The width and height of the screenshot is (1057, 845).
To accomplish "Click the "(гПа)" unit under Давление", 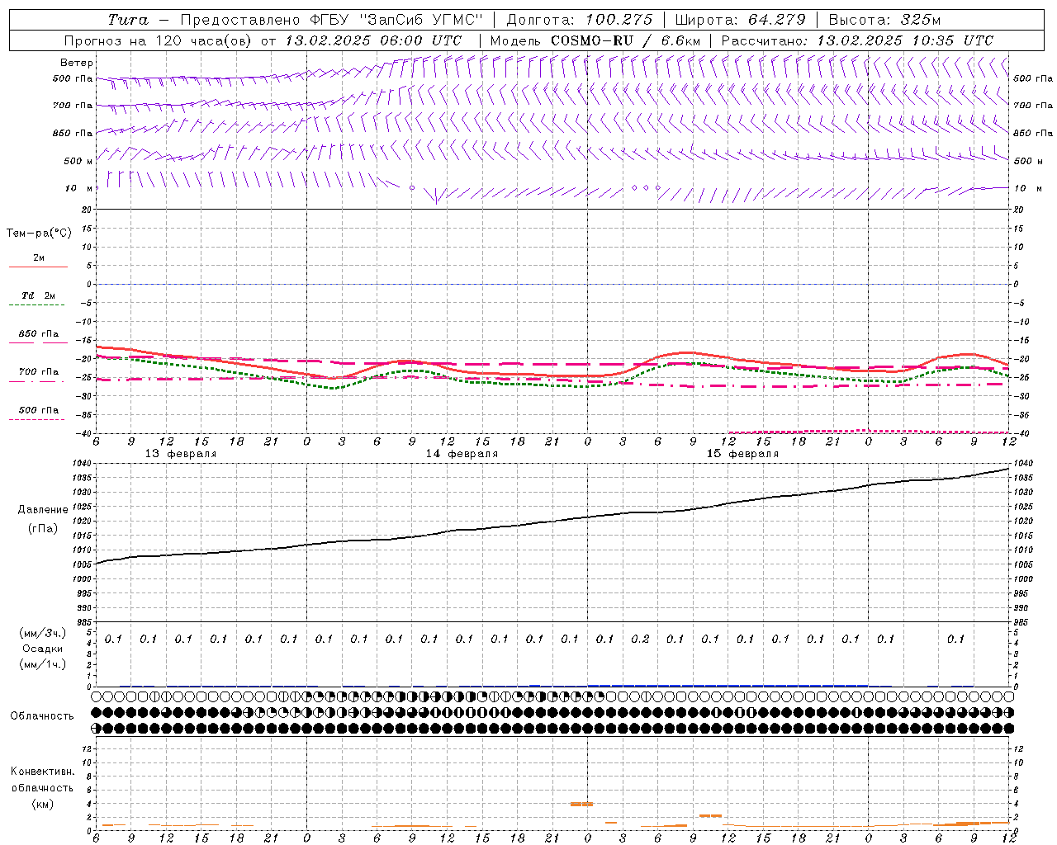I will click(43, 528).
